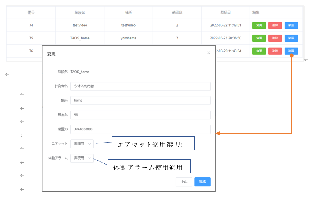Expand the 体動アラーム dropdown
The width and height of the screenshot is (317, 202).
click(x=82, y=158)
